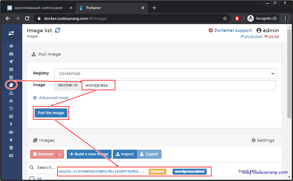Screen dimensions: 293x181
Task: Open a new browser tab
Action: pos(154,8)
